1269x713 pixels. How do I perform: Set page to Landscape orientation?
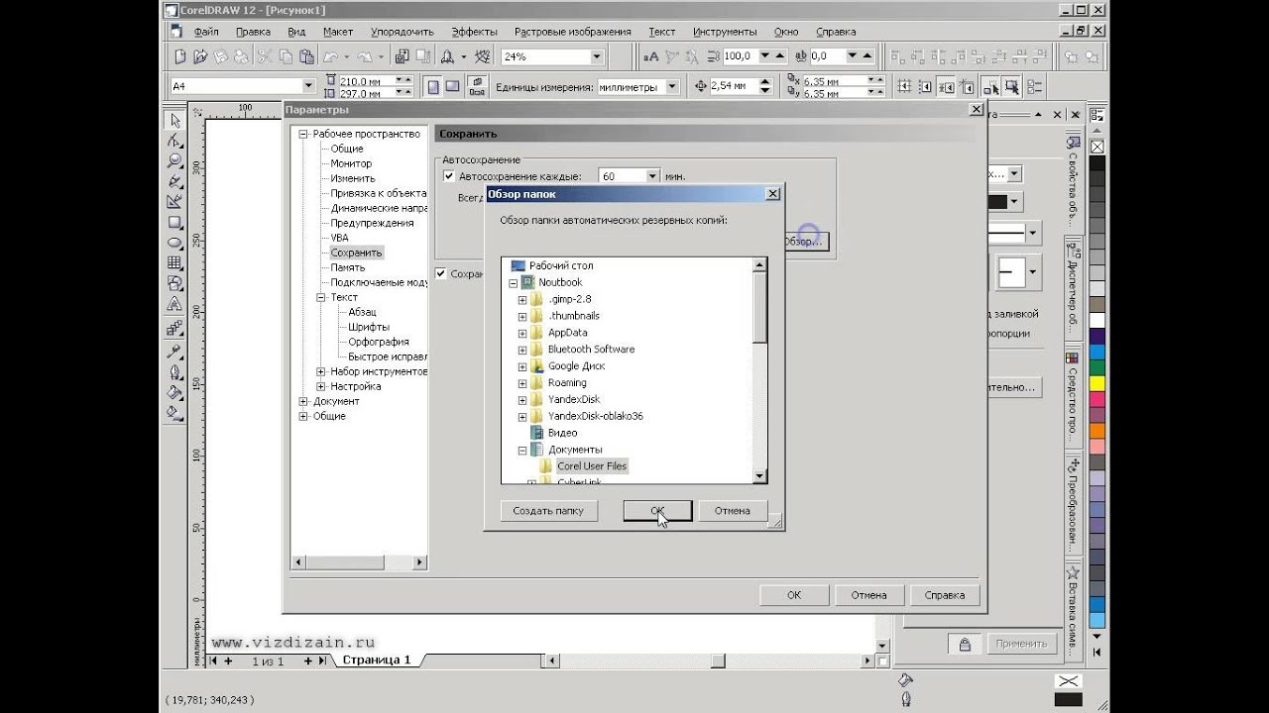tap(452, 86)
